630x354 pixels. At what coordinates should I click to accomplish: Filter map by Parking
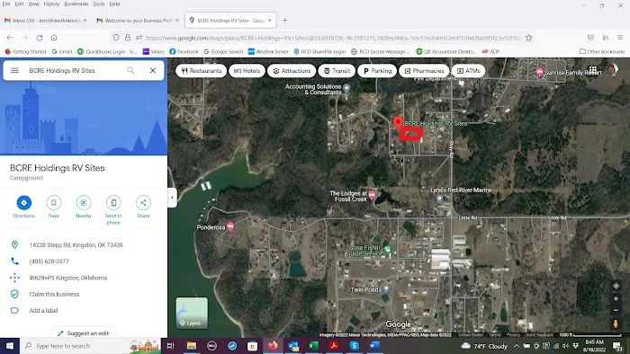pyautogui.click(x=377, y=71)
